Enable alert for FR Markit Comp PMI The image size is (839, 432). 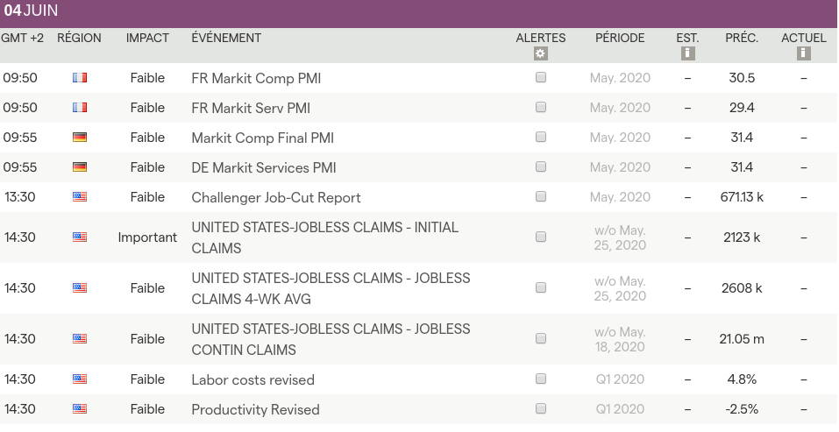tap(541, 78)
